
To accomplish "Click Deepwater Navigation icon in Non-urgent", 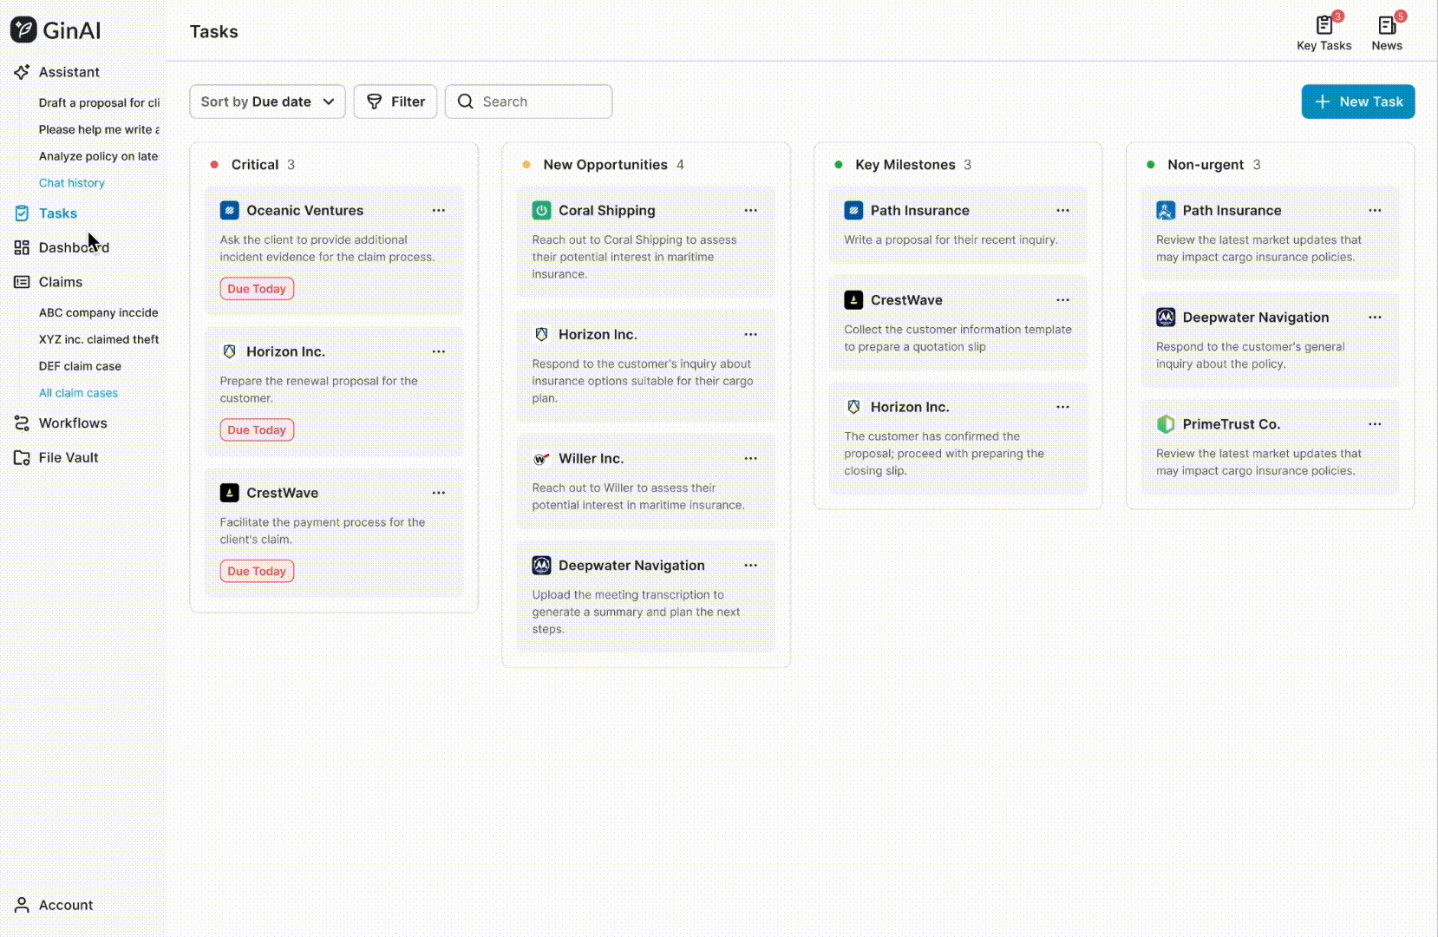I will 1166,318.
